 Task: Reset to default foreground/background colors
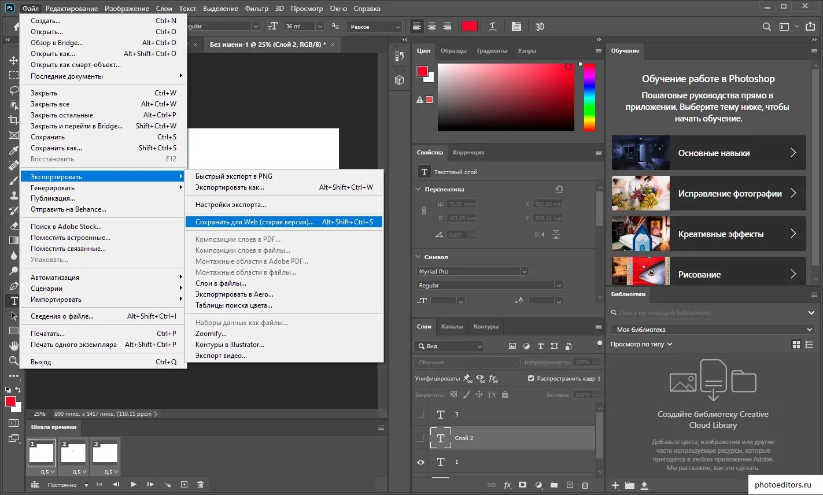8,390
